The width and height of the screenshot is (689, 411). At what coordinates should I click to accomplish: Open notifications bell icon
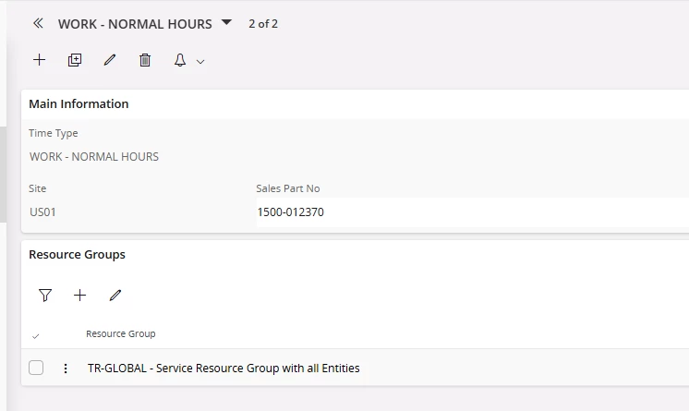(180, 60)
